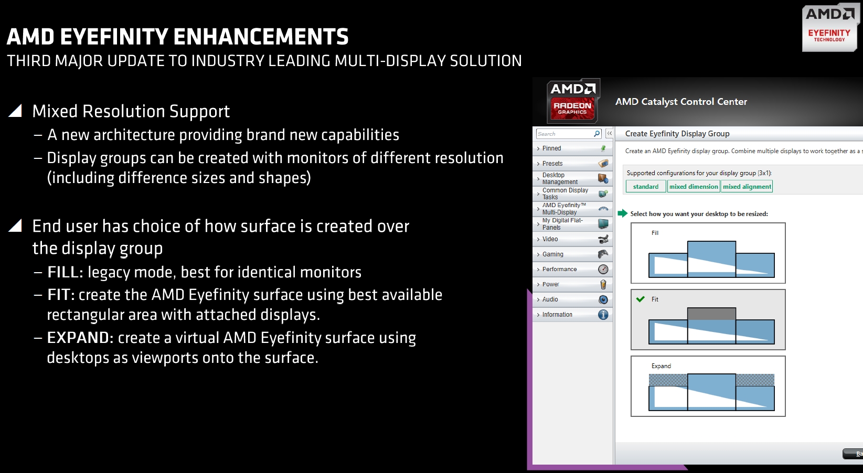This screenshot has height=473, width=863.
Task: Click the Presets camera icon
Action: 603,164
